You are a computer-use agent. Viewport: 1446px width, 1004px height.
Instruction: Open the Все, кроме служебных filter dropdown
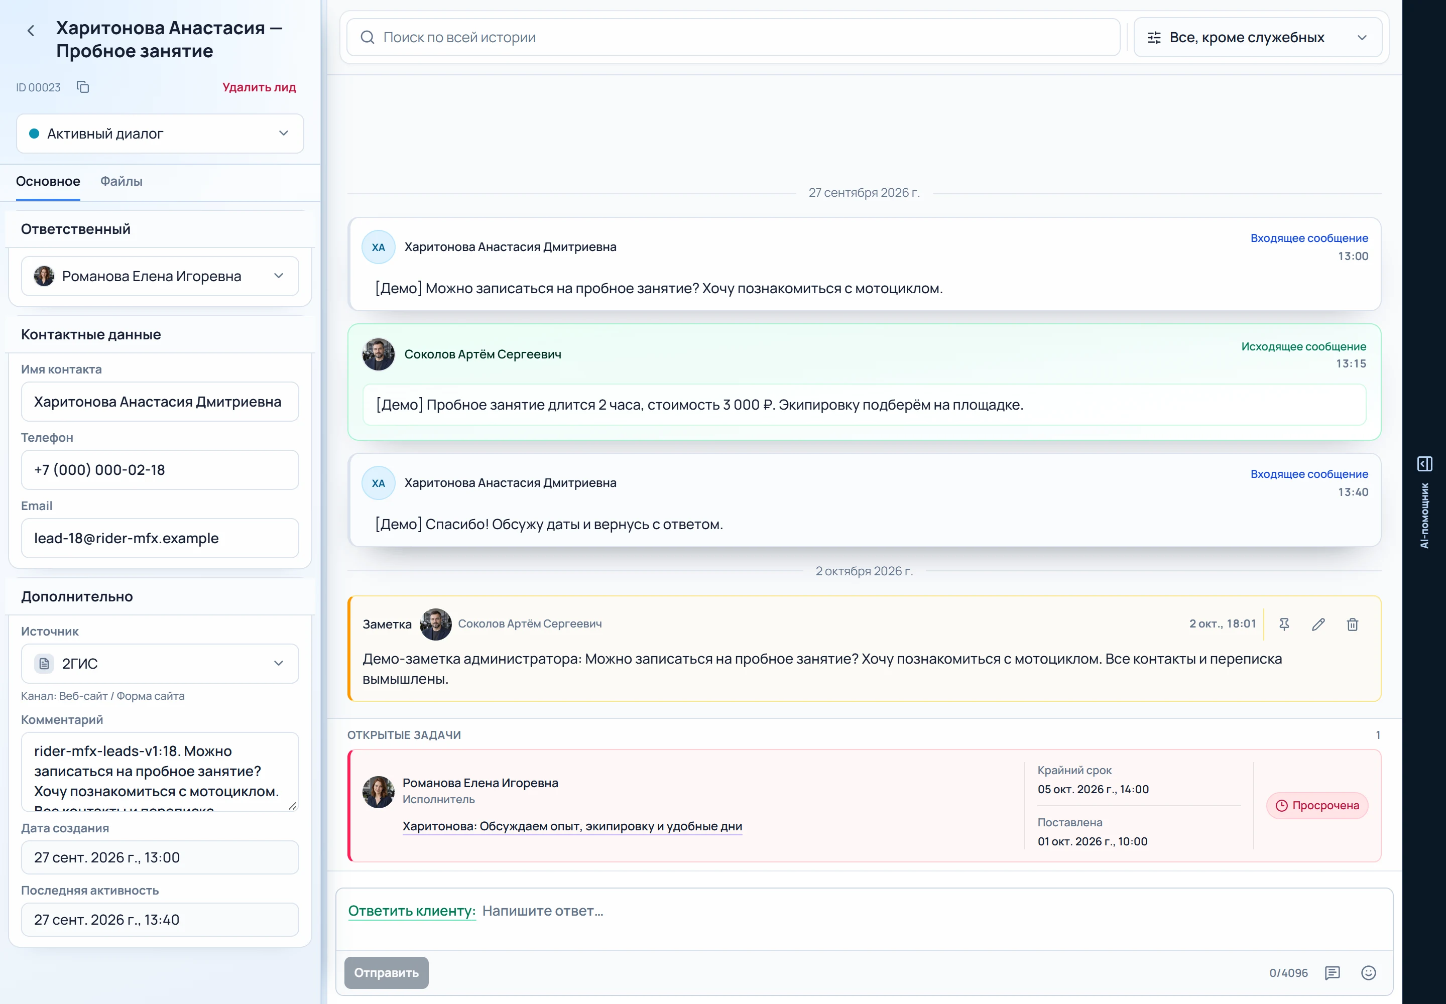(1257, 37)
